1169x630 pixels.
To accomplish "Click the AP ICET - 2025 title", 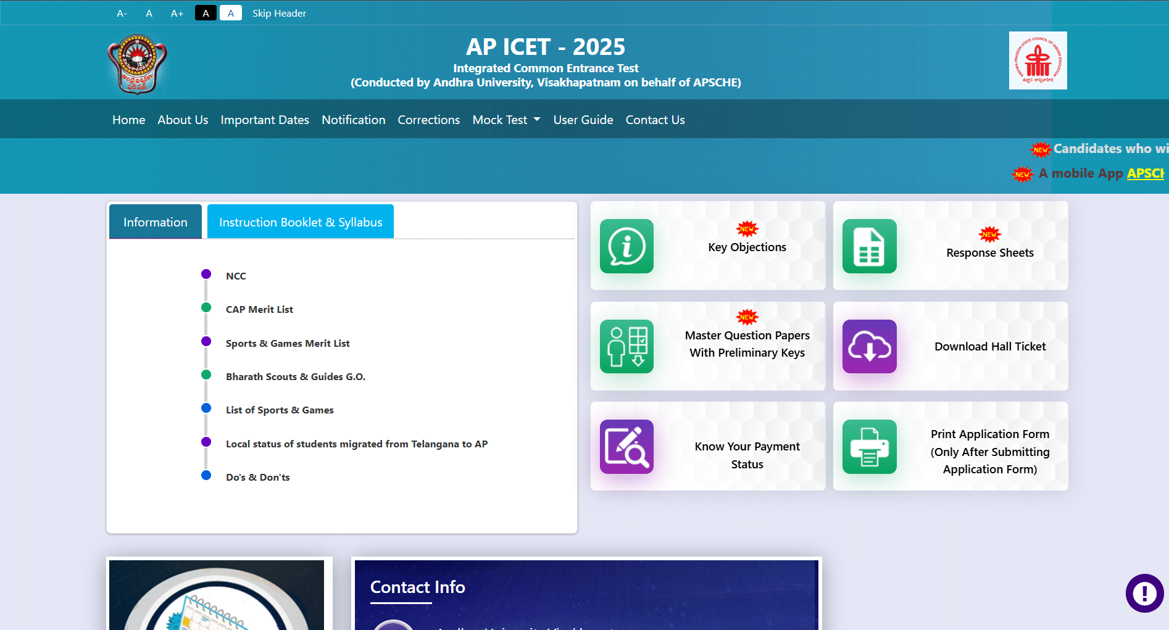I will pos(546,47).
